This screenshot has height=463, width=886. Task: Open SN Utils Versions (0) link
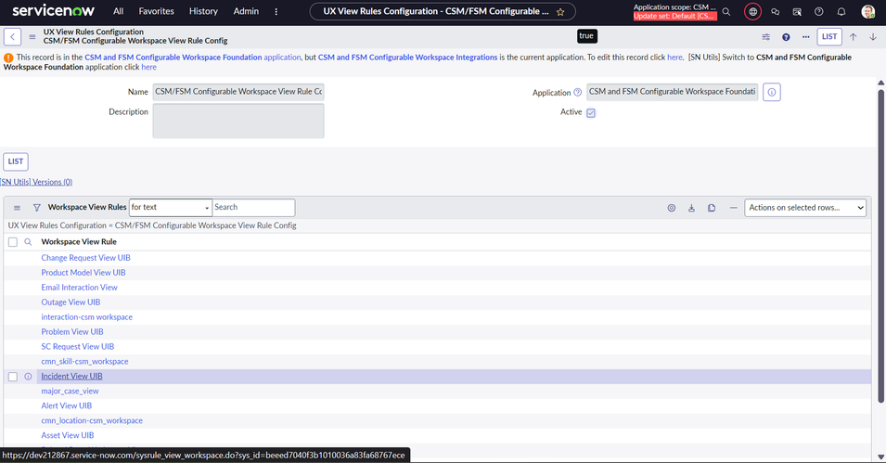tap(36, 182)
